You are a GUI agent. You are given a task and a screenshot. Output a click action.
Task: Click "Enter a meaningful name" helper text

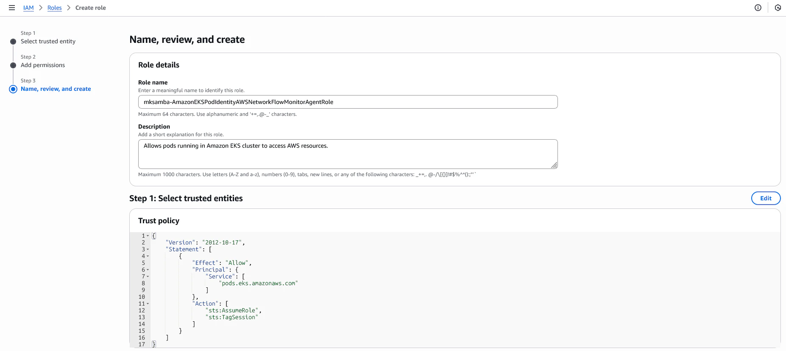pyautogui.click(x=191, y=90)
